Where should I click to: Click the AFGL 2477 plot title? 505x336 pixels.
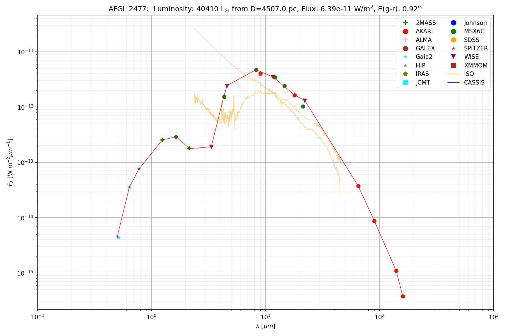[x=265, y=9]
